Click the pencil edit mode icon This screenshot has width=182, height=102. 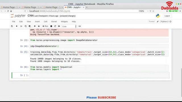point(158,22)
